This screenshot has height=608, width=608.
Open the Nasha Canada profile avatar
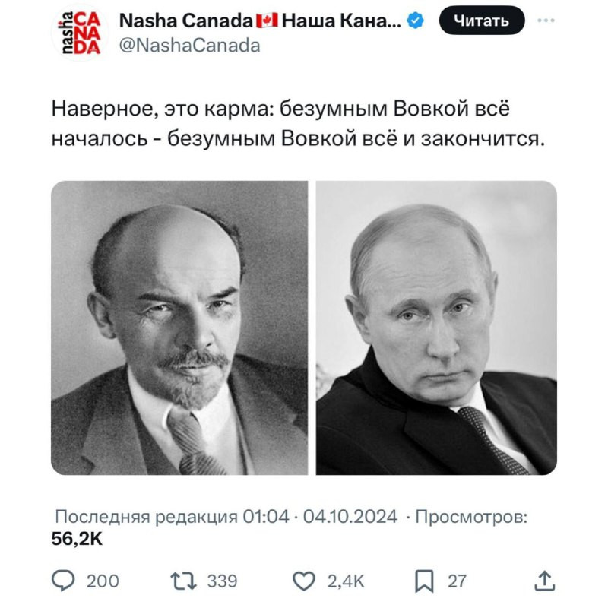[80, 33]
